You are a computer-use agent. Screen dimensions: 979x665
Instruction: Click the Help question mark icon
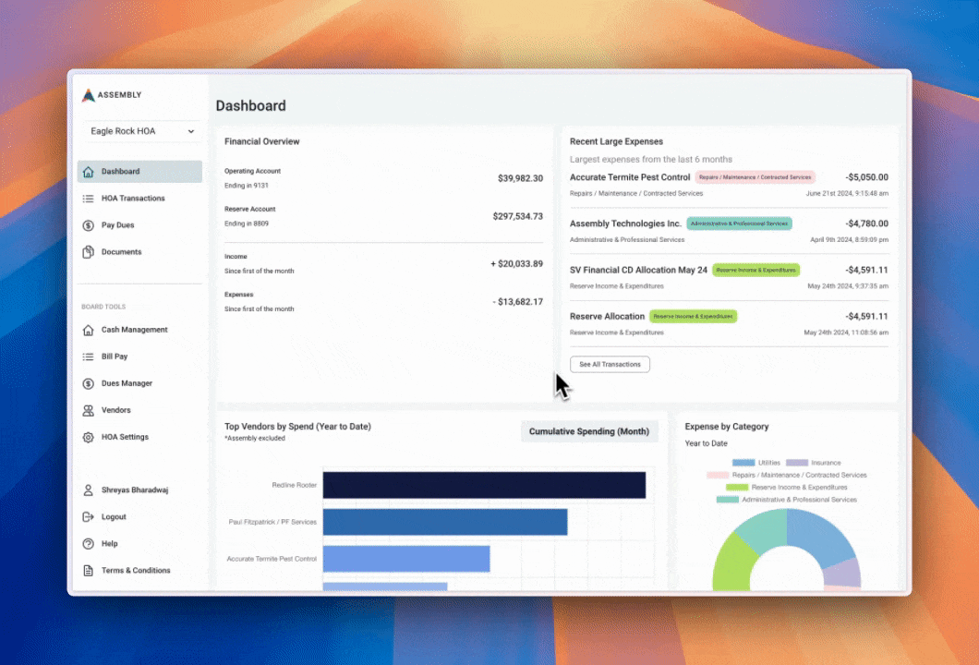[x=89, y=544]
